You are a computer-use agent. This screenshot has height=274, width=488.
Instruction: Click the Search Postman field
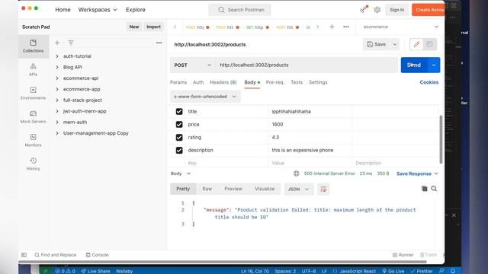[239, 10]
